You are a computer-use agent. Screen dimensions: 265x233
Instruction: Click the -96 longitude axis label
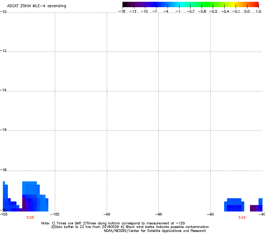(159, 214)
